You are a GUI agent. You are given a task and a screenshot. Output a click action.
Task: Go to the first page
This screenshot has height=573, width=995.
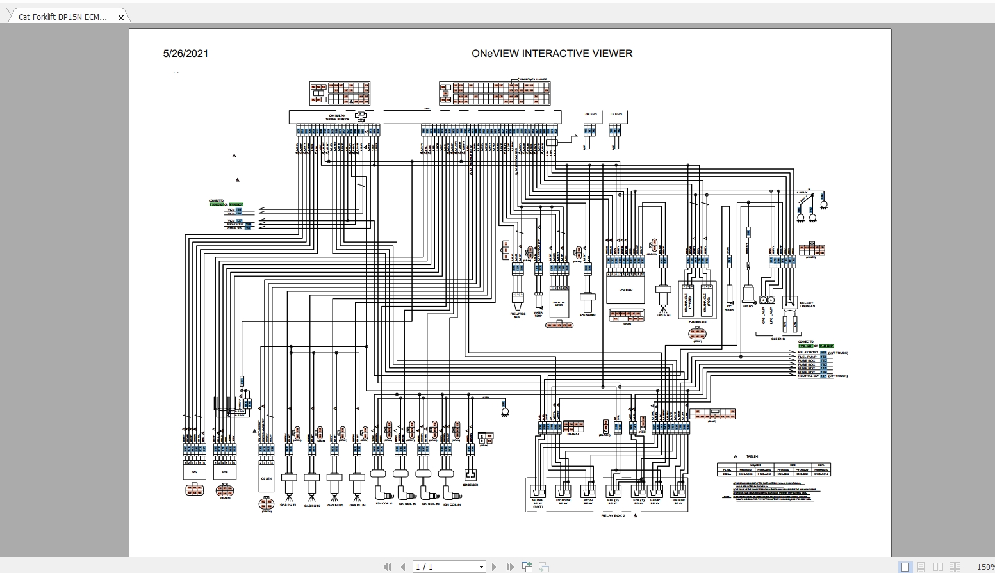tap(387, 567)
